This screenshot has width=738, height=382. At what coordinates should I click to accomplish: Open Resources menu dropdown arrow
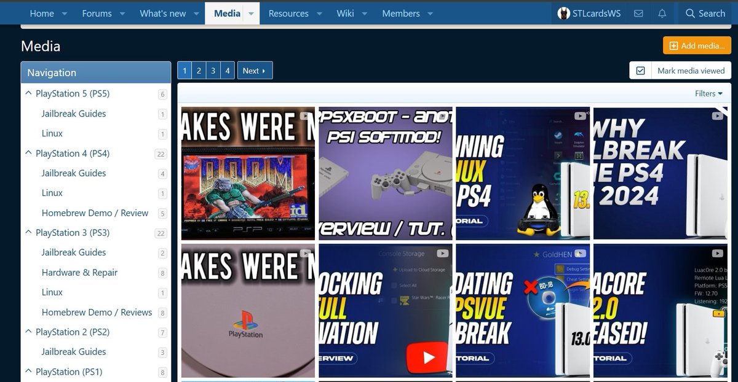tap(319, 14)
